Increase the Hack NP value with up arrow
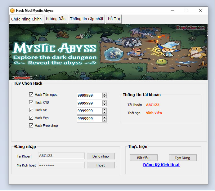This screenshot has width=215, height=191. tap(105, 110)
